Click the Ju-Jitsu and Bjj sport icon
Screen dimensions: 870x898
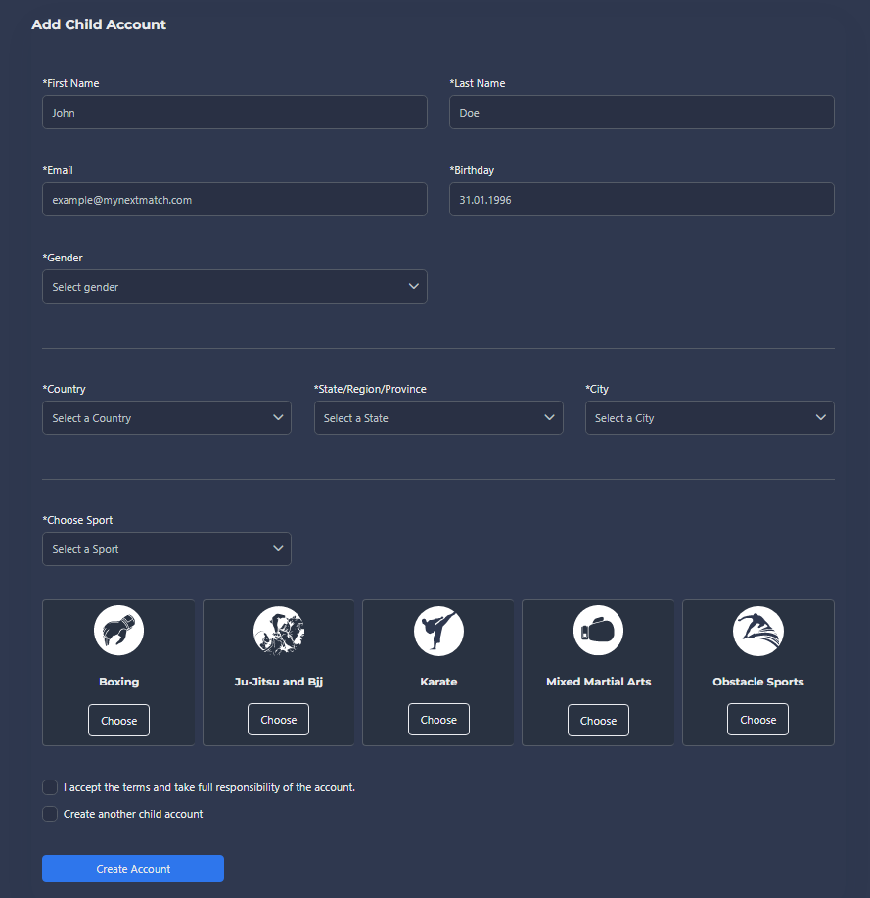click(279, 631)
